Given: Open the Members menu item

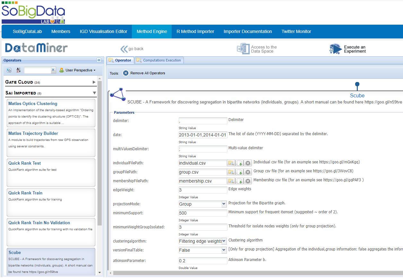Looking at the screenshot, I should pyautogui.click(x=61, y=31).
